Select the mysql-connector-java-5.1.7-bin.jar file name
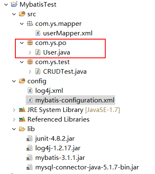This screenshot has height=174, width=155. (x=87, y=167)
